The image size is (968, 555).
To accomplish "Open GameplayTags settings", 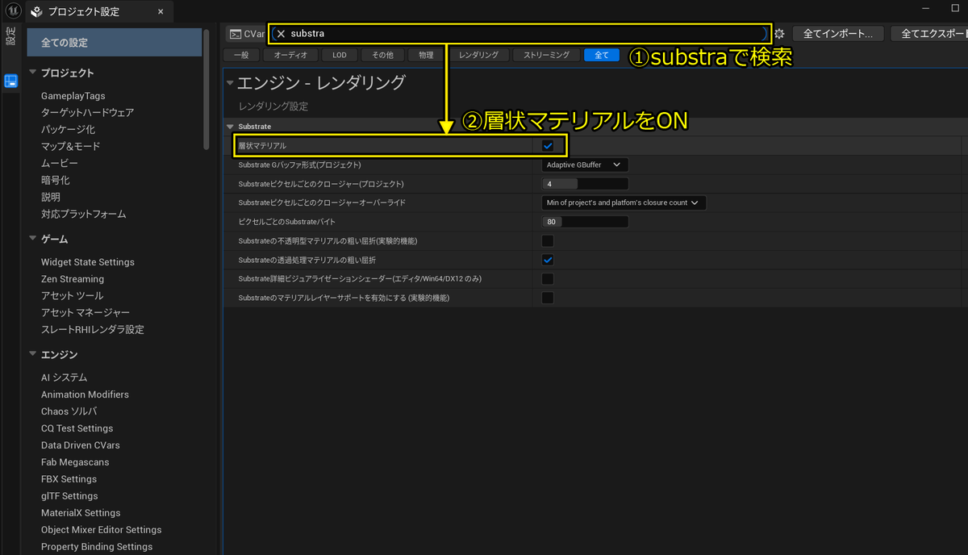I will 73,96.
